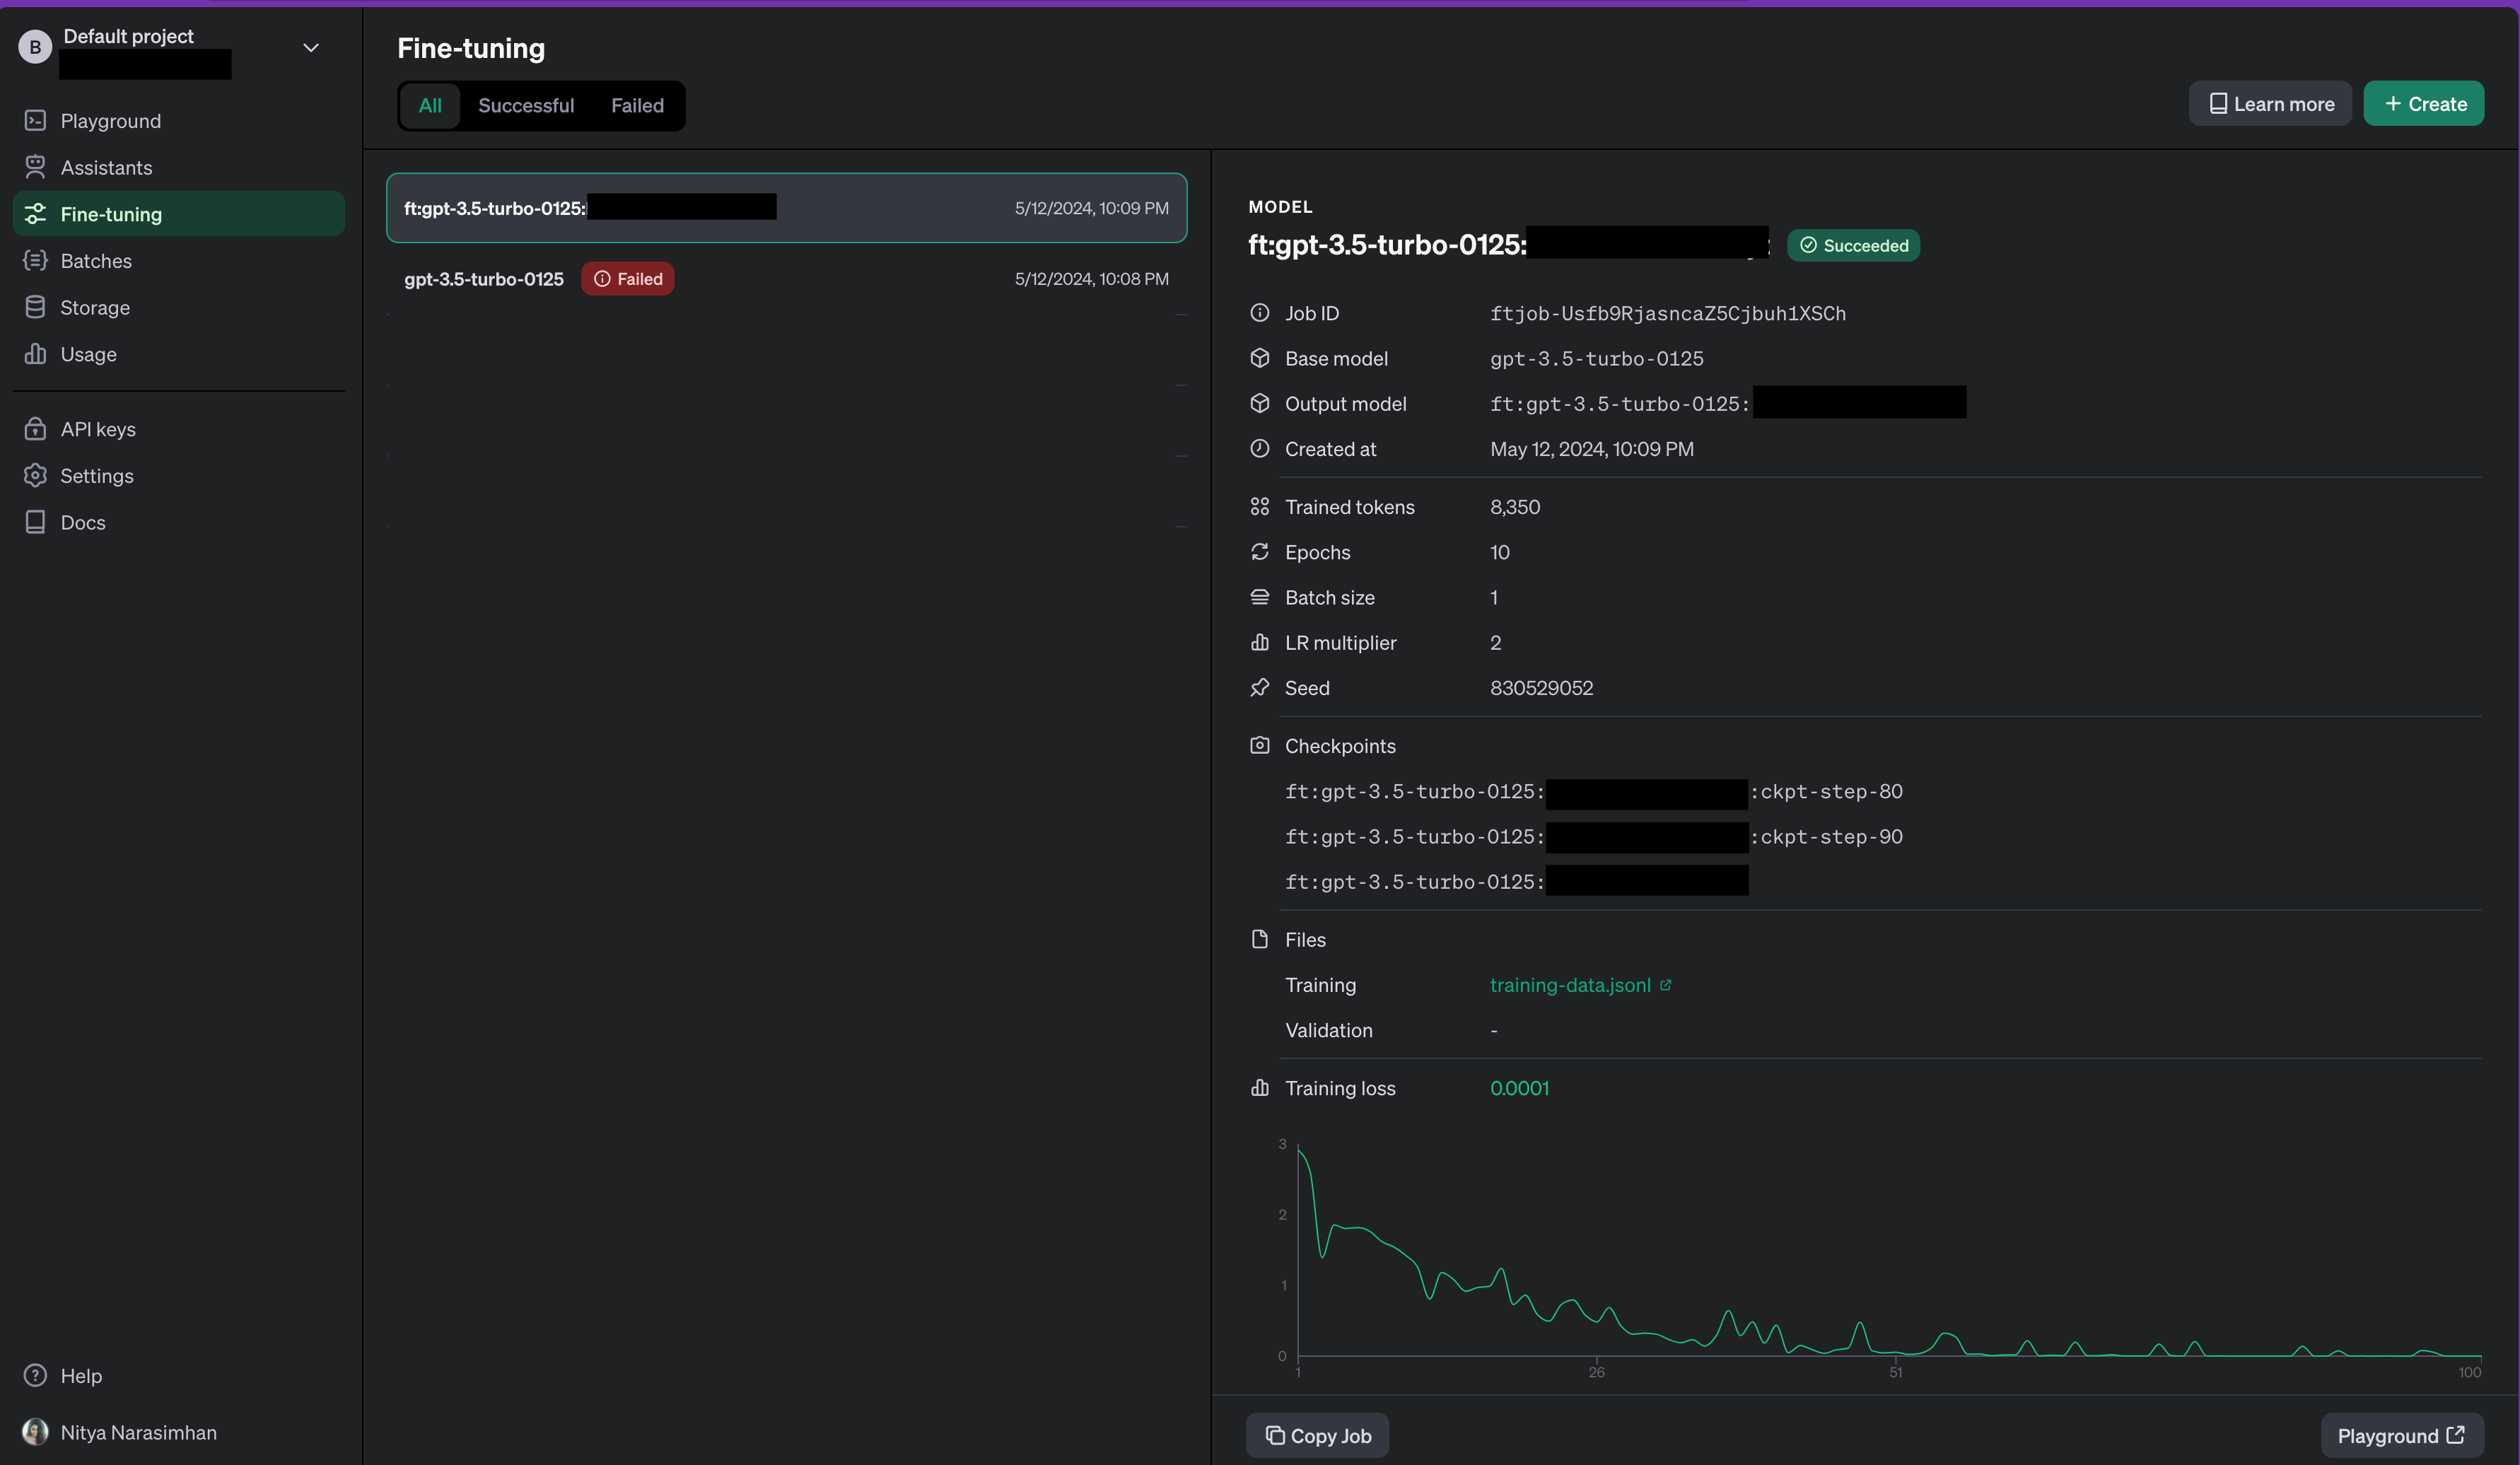
Task: Open the Batches section
Action: (95, 261)
